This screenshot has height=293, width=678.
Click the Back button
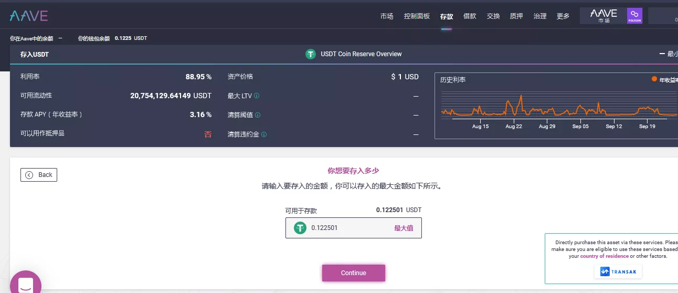[x=39, y=175]
